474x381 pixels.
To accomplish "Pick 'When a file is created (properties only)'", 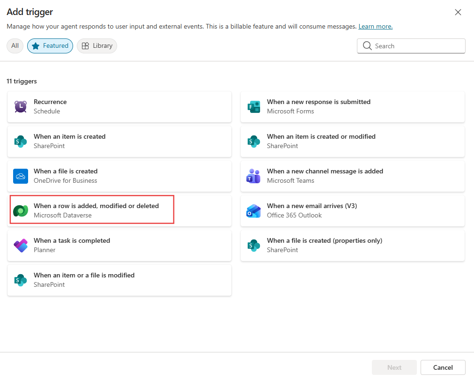I will coord(353,246).
